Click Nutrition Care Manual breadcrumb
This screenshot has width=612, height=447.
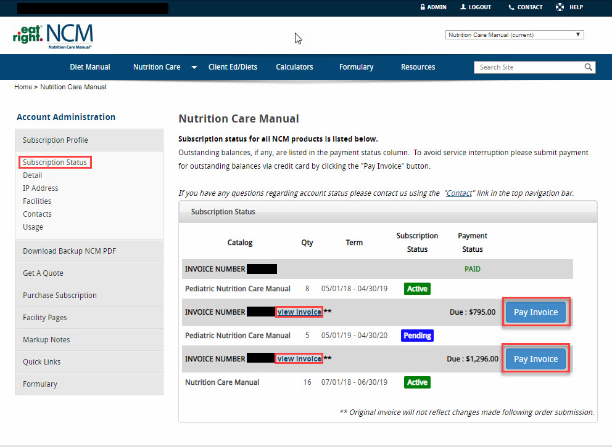click(x=73, y=87)
